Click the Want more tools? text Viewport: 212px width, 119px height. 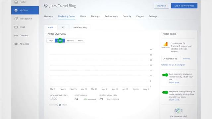pos(178,116)
